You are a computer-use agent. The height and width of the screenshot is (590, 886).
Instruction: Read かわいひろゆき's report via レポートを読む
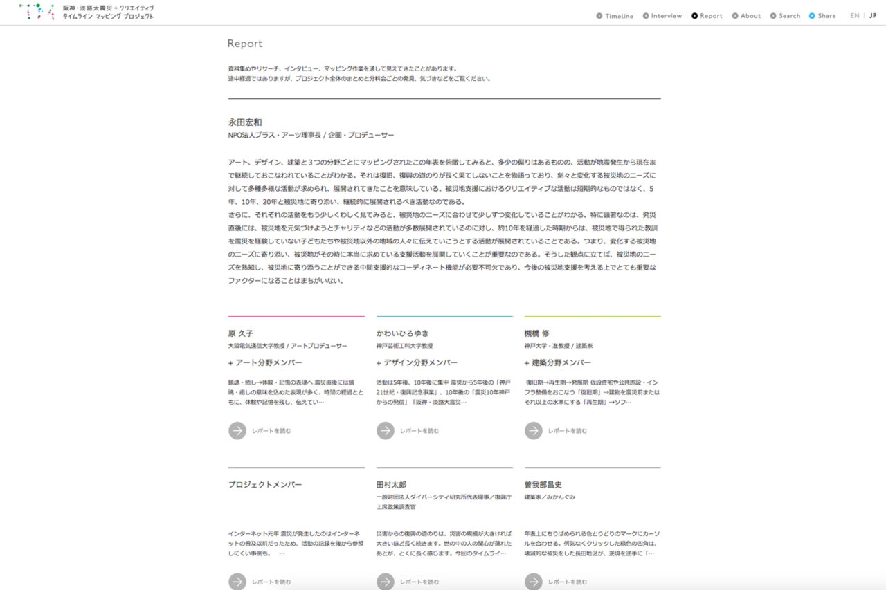419,431
